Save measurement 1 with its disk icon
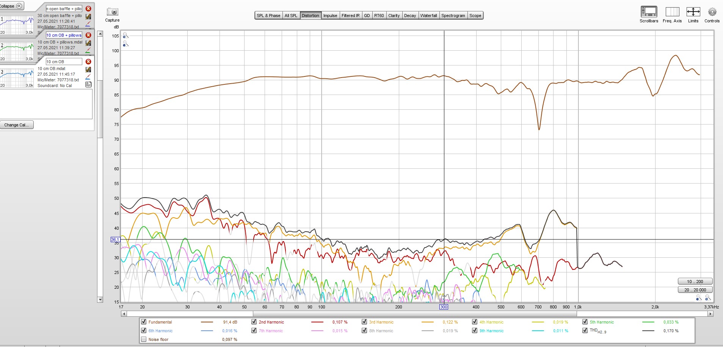Screen dimensions: 723x347 [x=88, y=17]
